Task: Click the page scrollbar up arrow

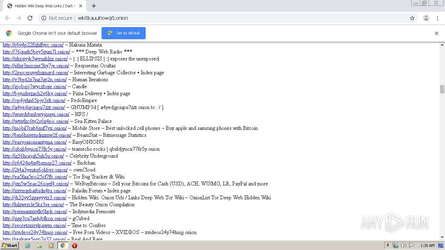Action: click(442, 45)
